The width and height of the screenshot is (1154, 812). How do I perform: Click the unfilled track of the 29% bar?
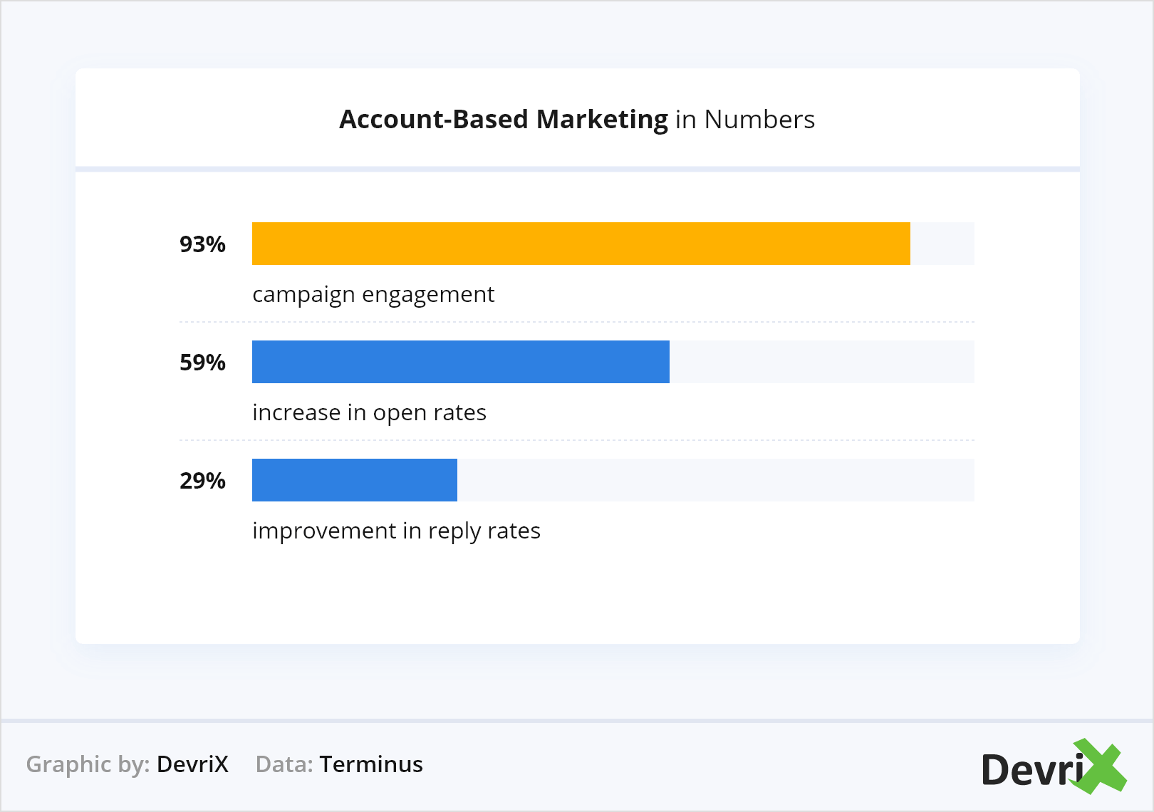[x=715, y=480]
